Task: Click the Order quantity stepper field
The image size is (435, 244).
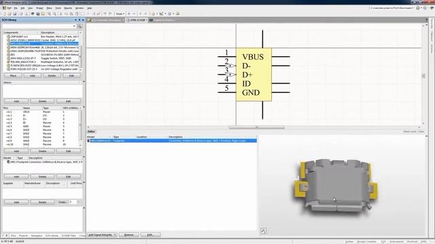Action: 74,202
